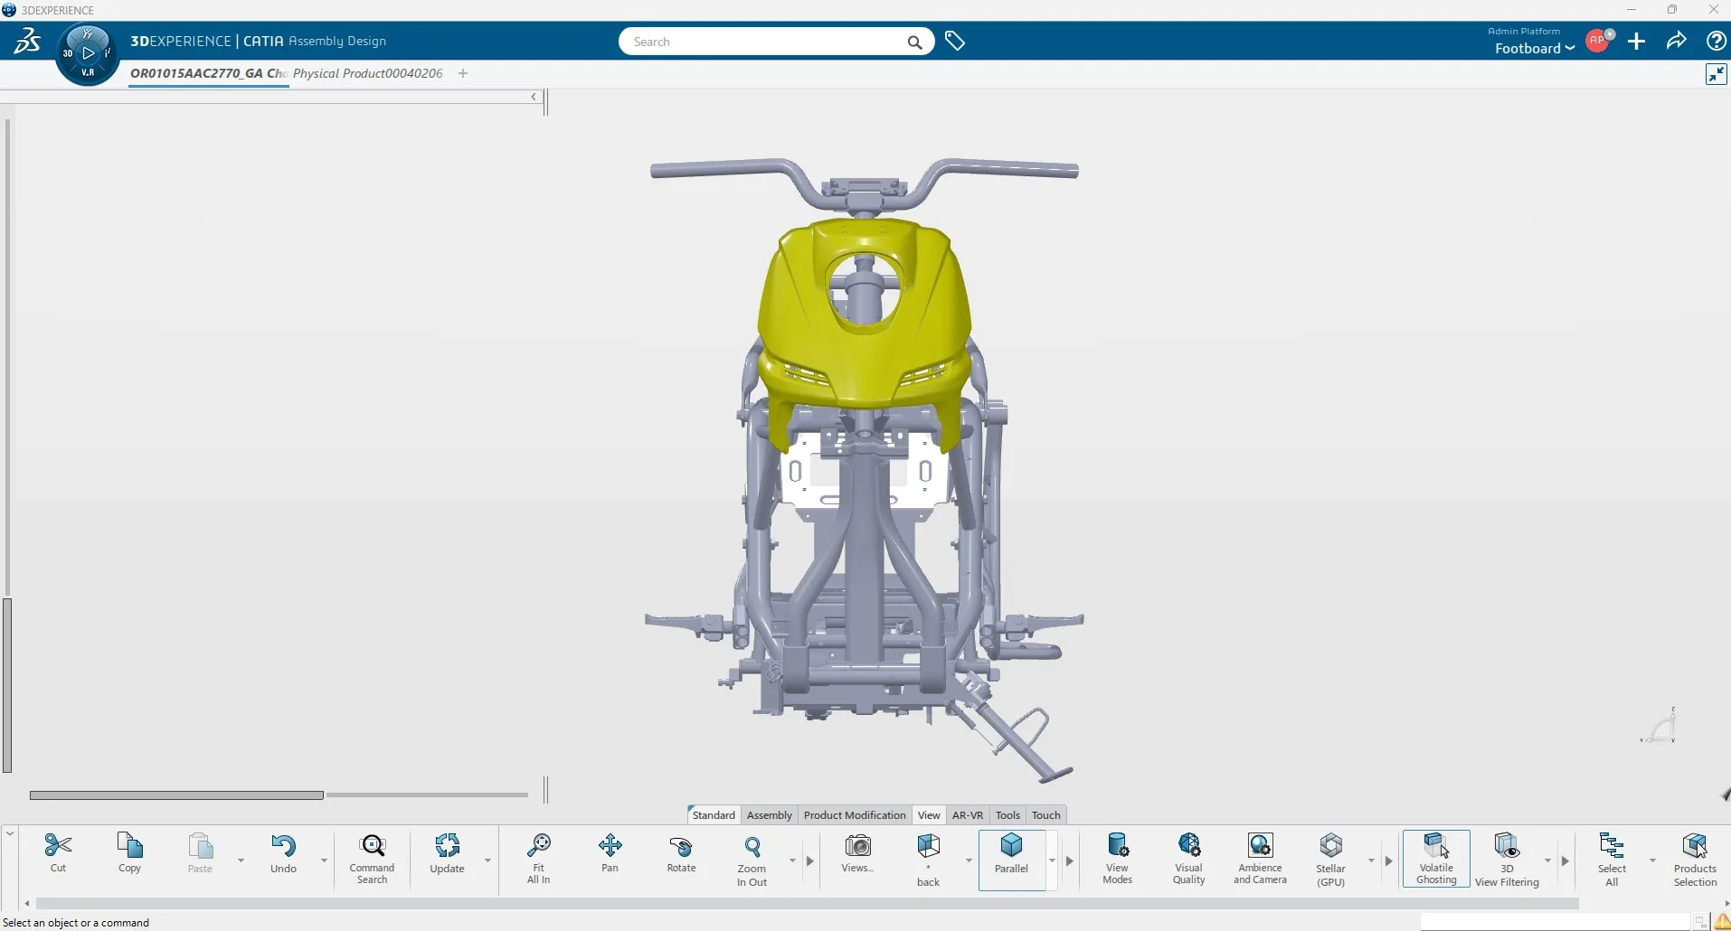1731x931 pixels.
Task: Open the Command Search tool
Action: click(x=372, y=858)
